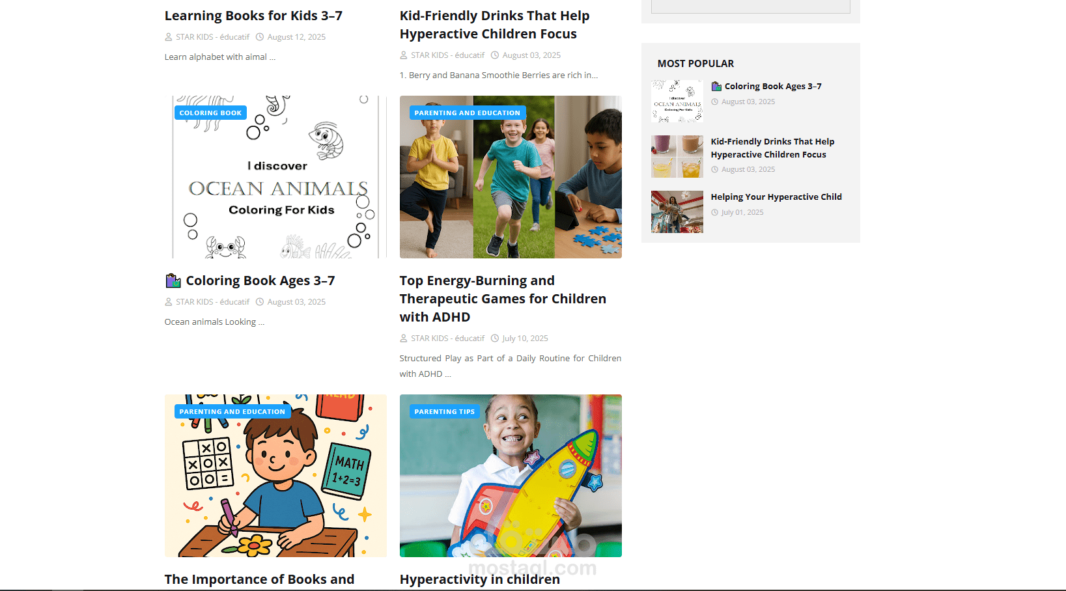1066x591 pixels.
Task: Click girl holding rocket toy image
Action: click(x=511, y=476)
